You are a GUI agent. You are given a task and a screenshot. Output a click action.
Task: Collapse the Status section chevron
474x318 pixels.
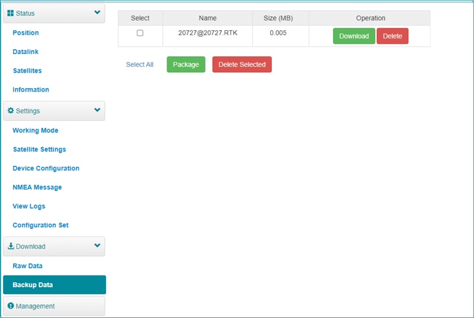tap(97, 12)
